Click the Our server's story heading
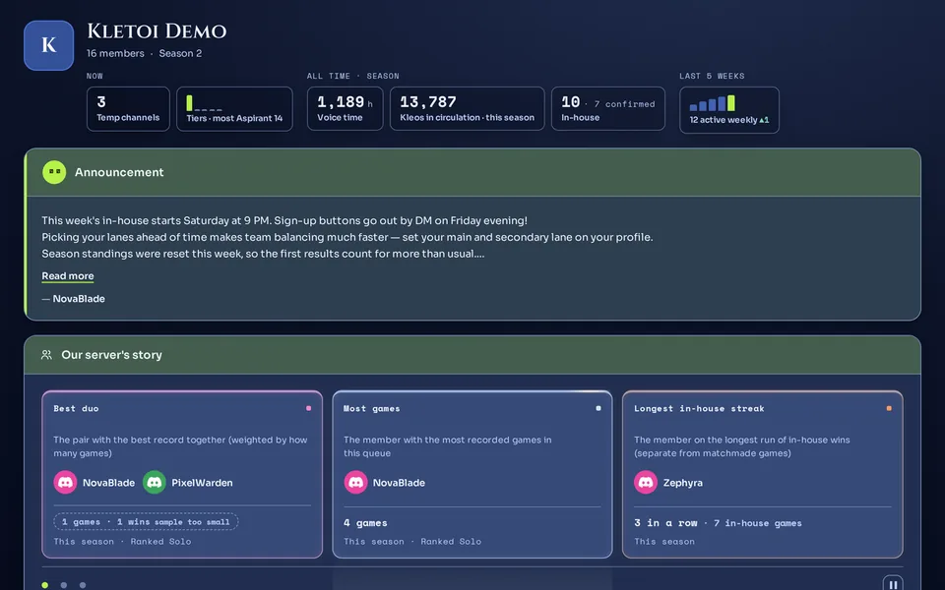Screen dimensions: 945x590 click(x=111, y=355)
